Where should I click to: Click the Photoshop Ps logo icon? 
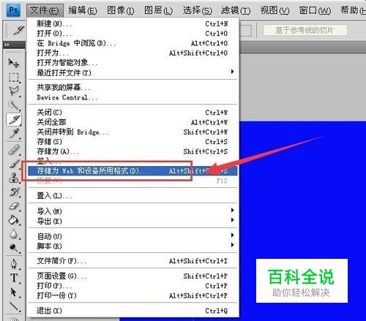(13, 10)
